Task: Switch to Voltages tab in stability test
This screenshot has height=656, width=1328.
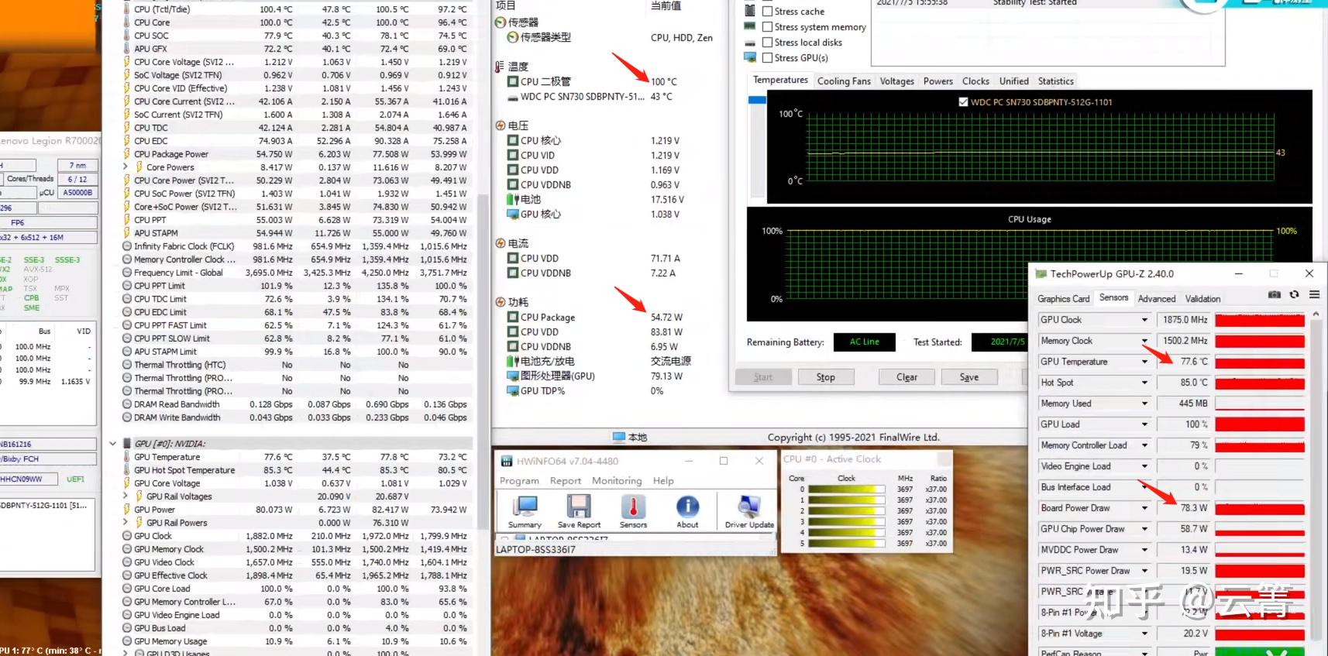Action: coord(896,81)
